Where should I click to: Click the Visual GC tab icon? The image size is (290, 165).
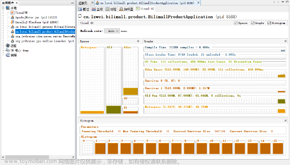(138, 9)
